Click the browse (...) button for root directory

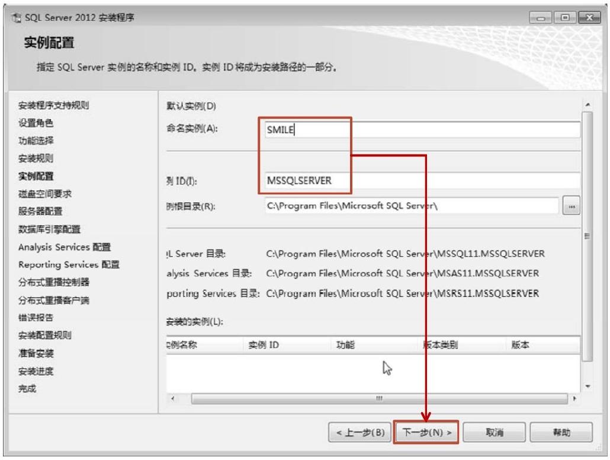[571, 206]
